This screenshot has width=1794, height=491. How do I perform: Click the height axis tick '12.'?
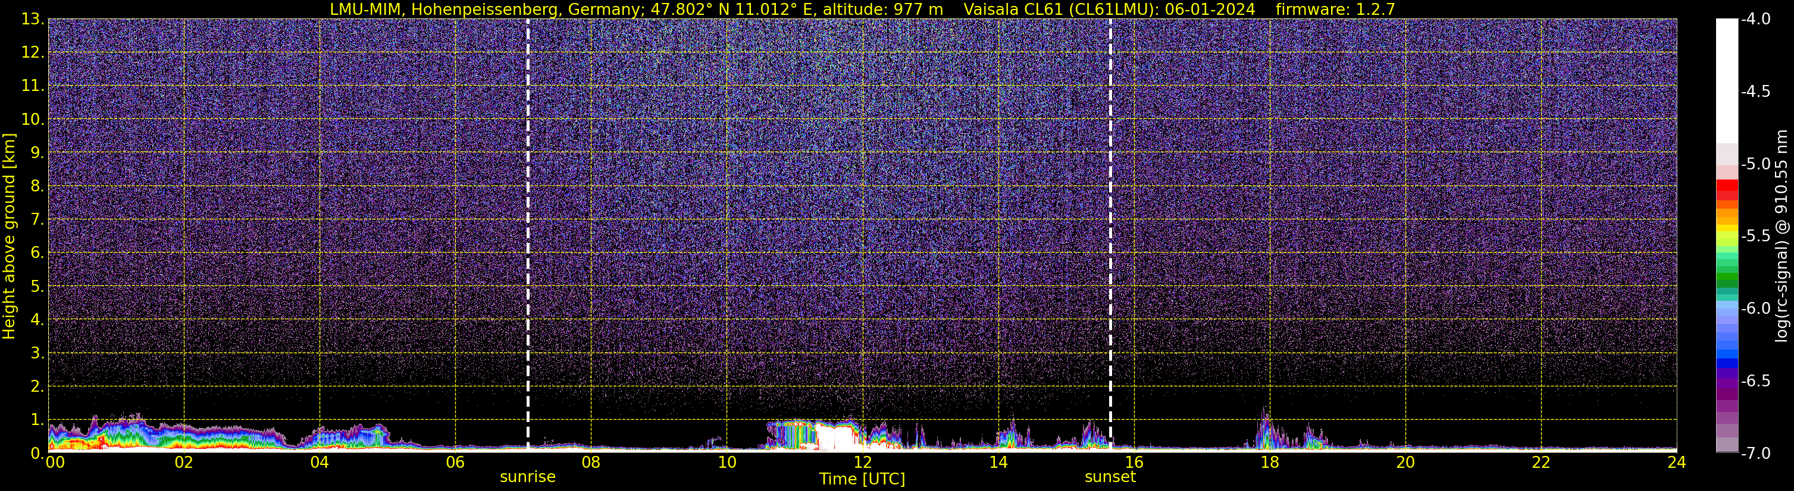[x=33, y=53]
